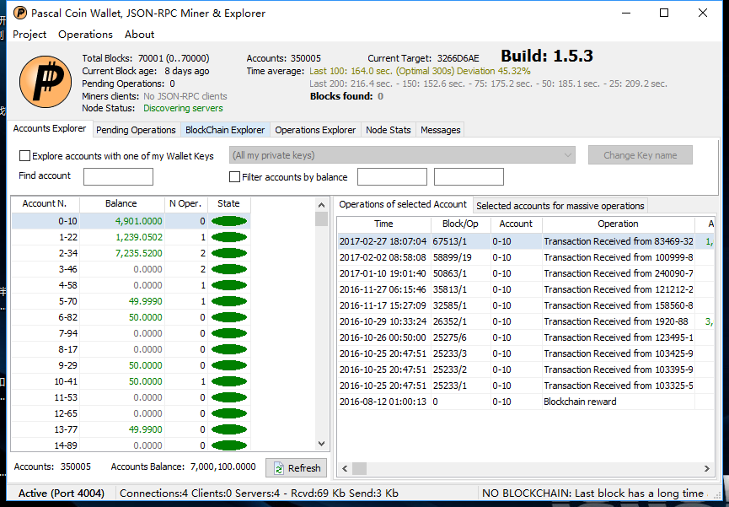This screenshot has width=729, height=507.
Task: Open the Project menu
Action: (29, 35)
